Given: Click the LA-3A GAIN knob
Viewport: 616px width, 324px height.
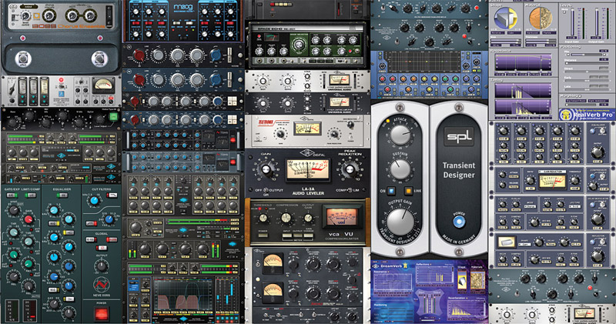Looking at the screenshot, I should pos(266,169).
